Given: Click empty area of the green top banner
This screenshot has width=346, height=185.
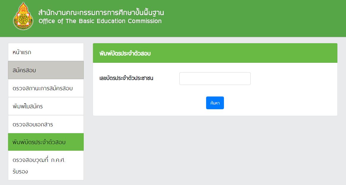Looking at the screenshot, I should 254,18.
